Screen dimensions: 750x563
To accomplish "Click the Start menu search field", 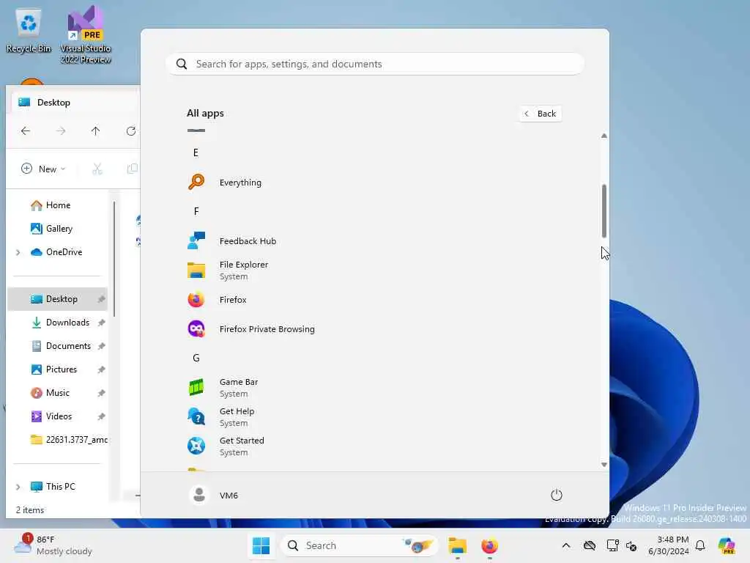I will [375, 64].
